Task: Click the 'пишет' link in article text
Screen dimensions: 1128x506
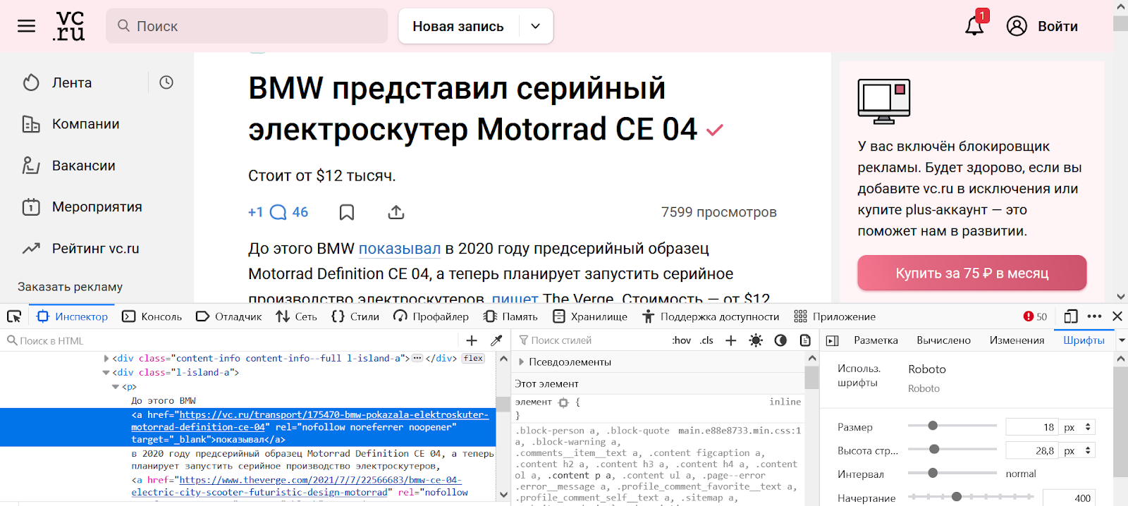Action: (x=515, y=298)
